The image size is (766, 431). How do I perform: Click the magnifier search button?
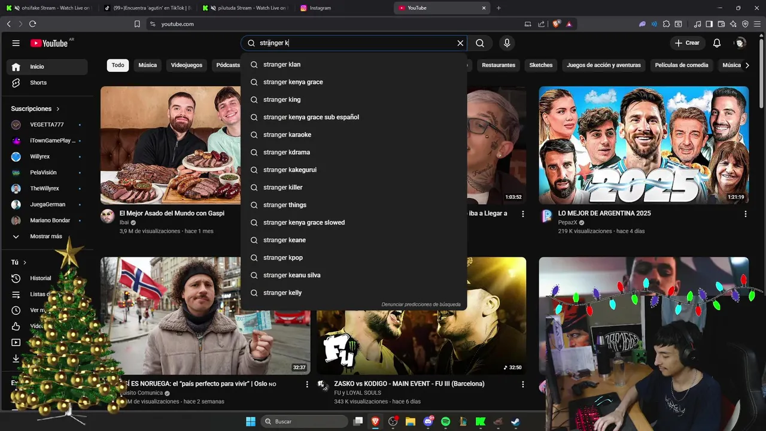(x=480, y=43)
